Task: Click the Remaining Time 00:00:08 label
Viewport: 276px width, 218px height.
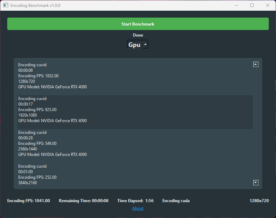Action: click(84, 201)
